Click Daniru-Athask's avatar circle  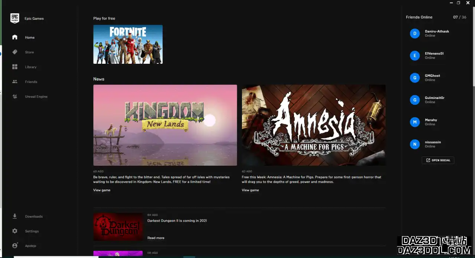[415, 33]
